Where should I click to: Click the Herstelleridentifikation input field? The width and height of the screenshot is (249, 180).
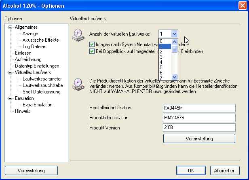coord(199,108)
